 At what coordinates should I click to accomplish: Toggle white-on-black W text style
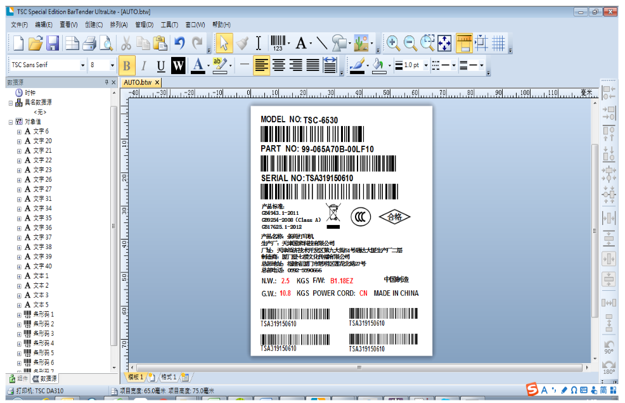tap(177, 65)
